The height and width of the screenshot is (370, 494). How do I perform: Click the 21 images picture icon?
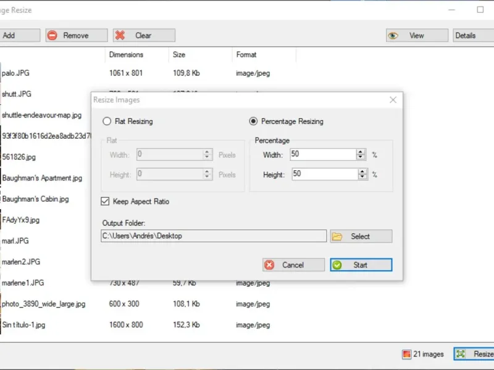406,354
